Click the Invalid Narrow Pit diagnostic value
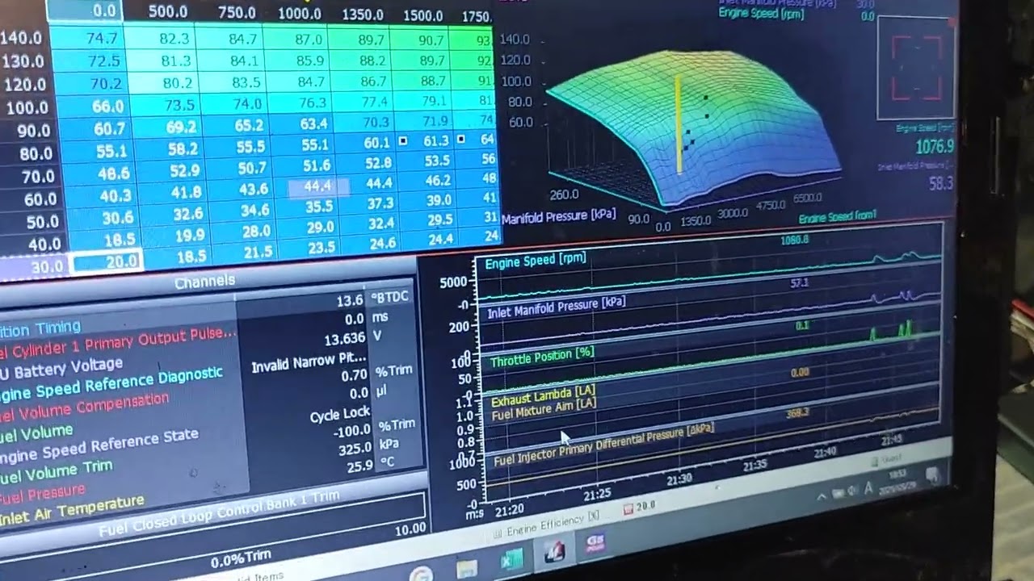 pyautogui.click(x=309, y=362)
